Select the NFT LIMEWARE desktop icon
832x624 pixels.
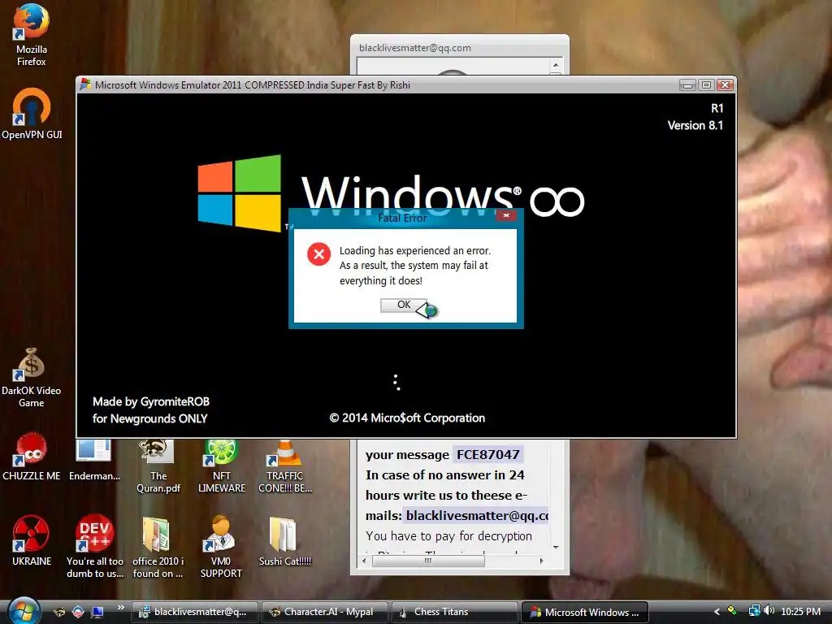tap(221, 466)
